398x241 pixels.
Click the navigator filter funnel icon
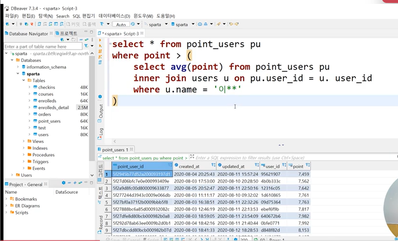(x=86, y=46)
